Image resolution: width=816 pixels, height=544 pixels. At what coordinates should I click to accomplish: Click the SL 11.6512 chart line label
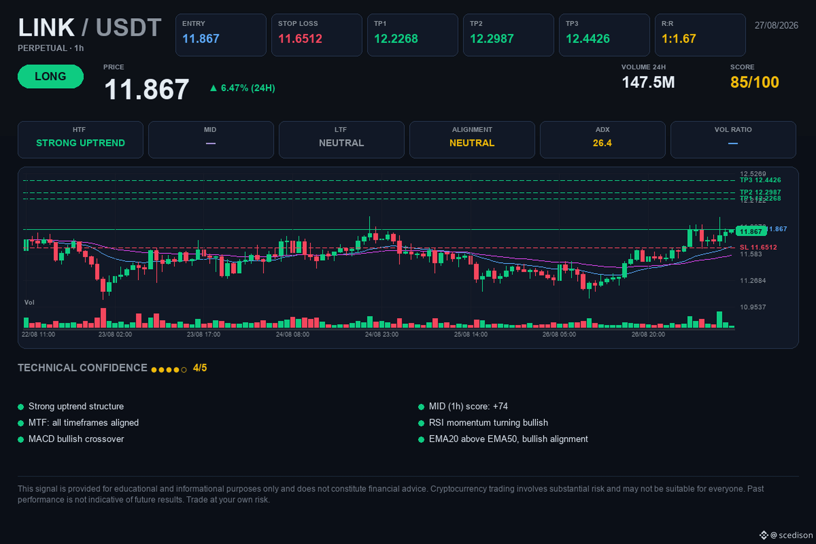pos(758,248)
